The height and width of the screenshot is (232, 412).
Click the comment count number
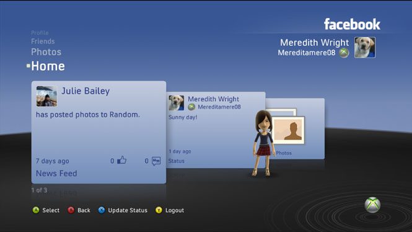147,161
